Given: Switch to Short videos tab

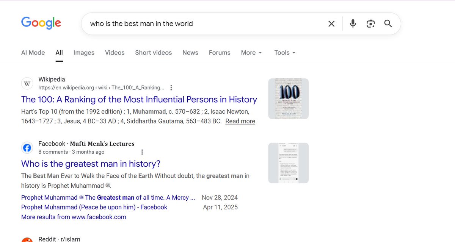Looking at the screenshot, I should (x=154, y=53).
